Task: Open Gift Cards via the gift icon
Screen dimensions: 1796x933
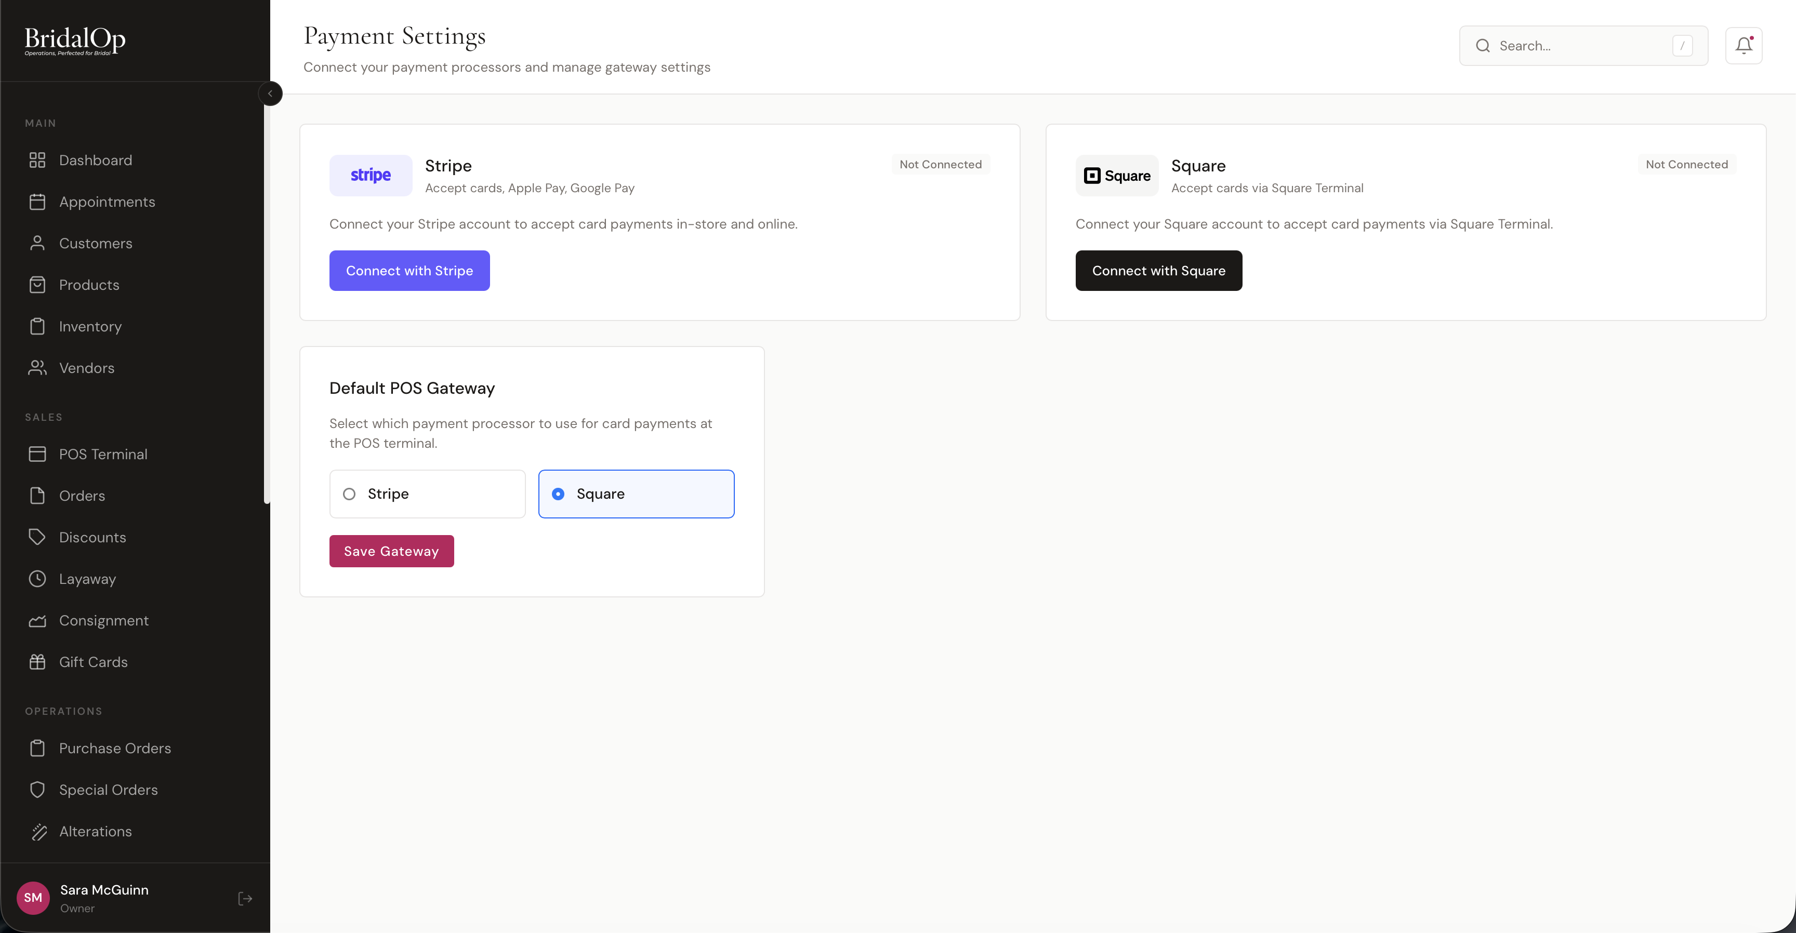Action: point(38,661)
